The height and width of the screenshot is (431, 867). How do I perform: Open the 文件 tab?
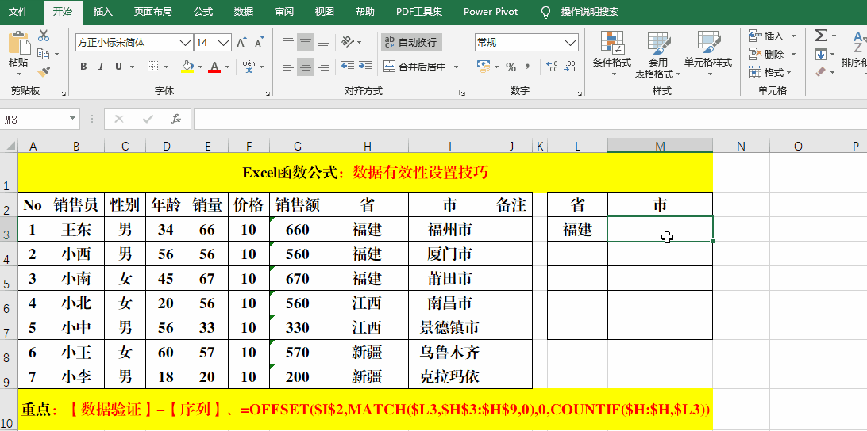18,12
